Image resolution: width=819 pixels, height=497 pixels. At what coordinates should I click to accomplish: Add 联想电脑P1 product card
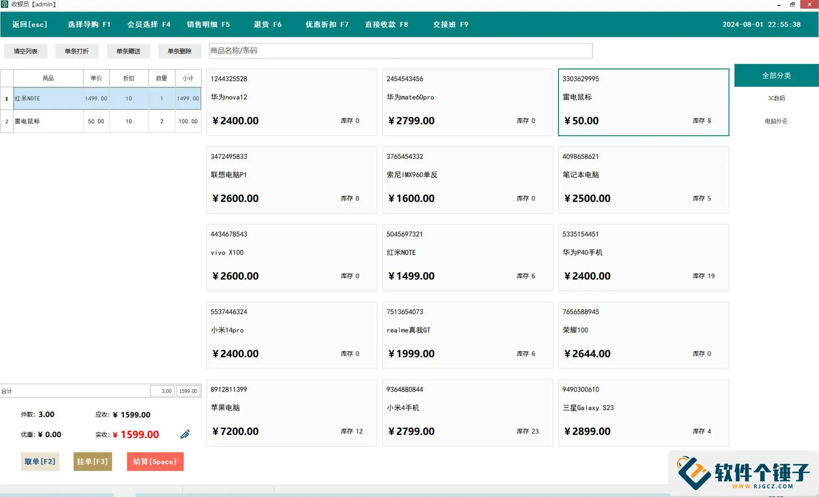tap(291, 180)
